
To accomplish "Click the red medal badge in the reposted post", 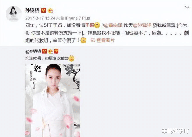I will click(x=56, y=51).
